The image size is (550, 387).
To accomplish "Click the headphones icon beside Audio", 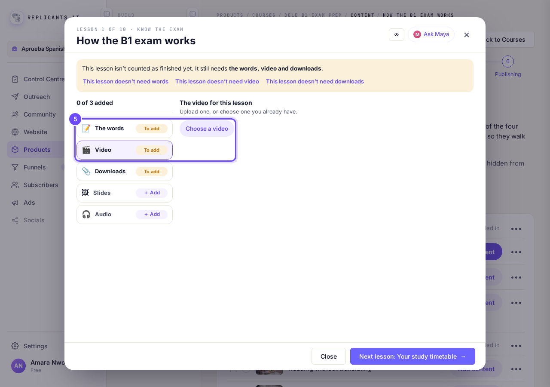I will (86, 215).
